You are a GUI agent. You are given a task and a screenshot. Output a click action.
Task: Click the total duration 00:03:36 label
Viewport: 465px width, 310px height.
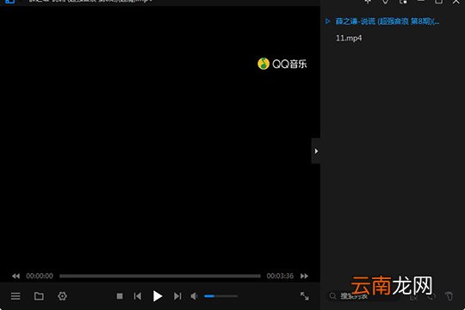click(280, 276)
